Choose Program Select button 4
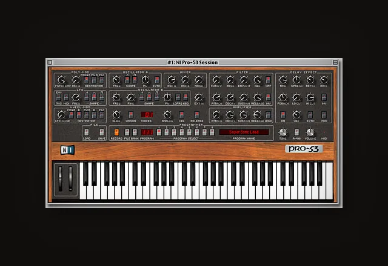This screenshot has height=266, width=388. (x=182, y=132)
